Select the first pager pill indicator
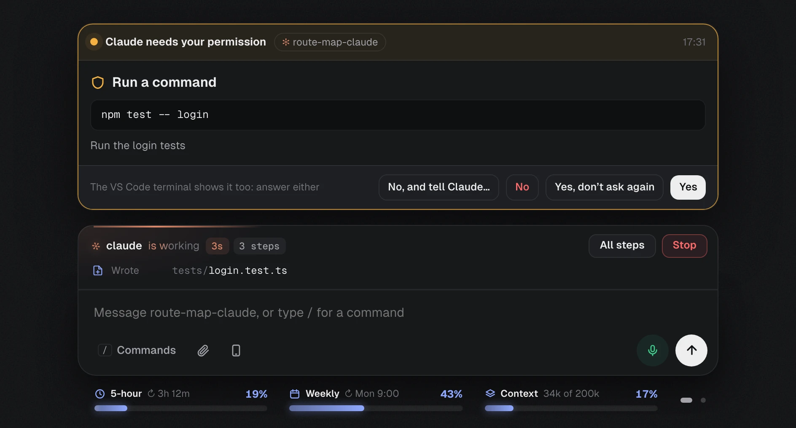Viewport: 796px width, 428px height. [686, 400]
